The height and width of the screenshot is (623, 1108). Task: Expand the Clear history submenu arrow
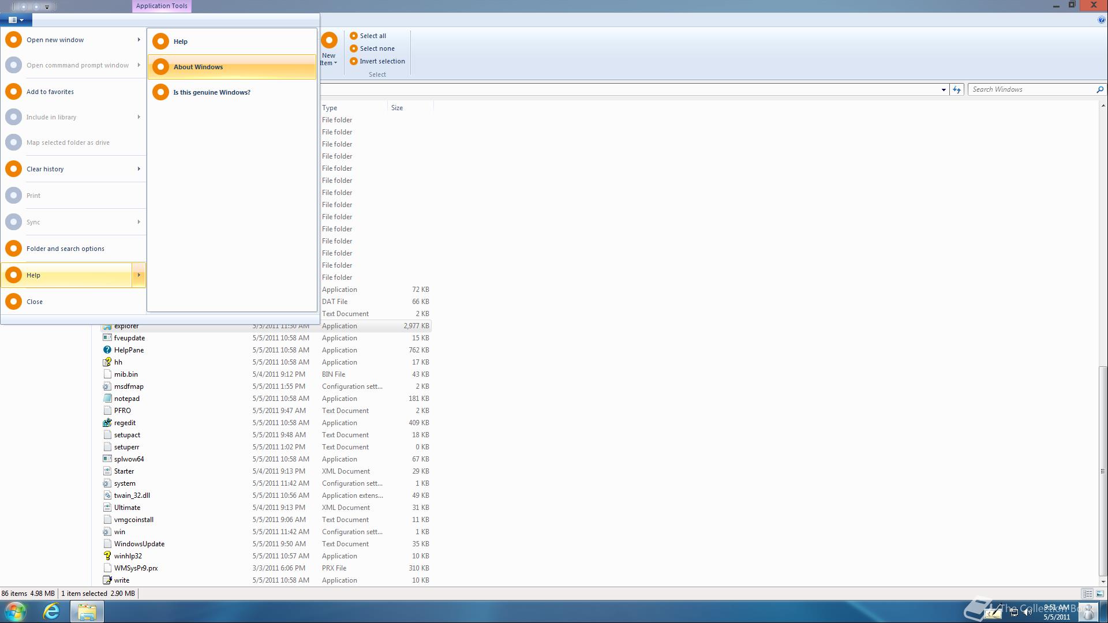coord(138,169)
